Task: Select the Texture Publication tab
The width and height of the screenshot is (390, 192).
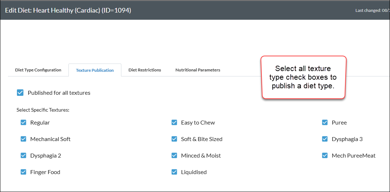Action: coord(95,70)
